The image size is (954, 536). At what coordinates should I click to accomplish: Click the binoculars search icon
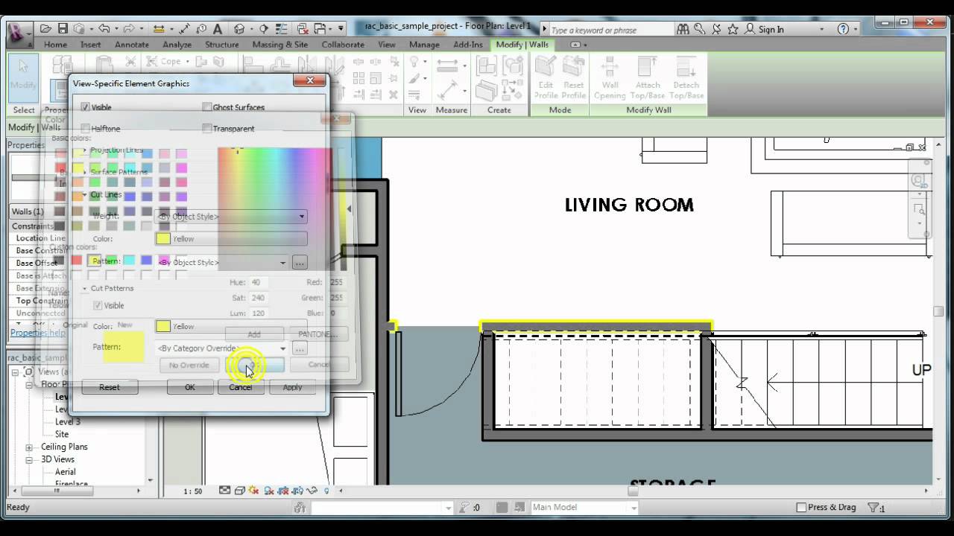coord(683,29)
